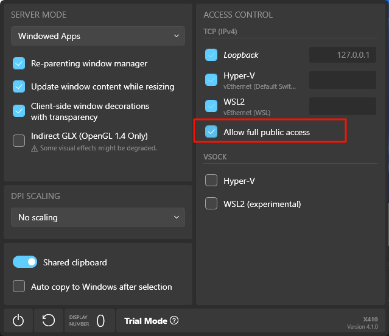Disable Update window content while resizing
Screen dimensions: 389x336
pyautogui.click(x=19, y=86)
